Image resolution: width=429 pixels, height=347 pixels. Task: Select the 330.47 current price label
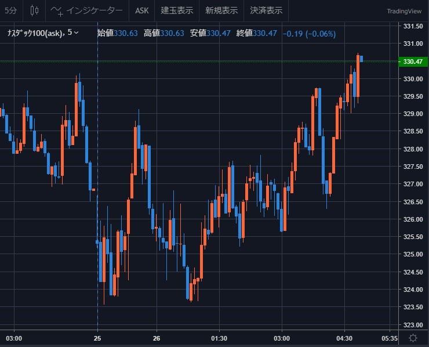pyautogui.click(x=413, y=62)
